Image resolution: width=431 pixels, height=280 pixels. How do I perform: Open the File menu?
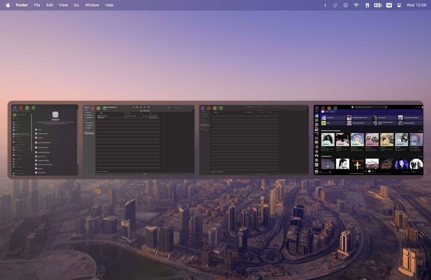click(37, 5)
